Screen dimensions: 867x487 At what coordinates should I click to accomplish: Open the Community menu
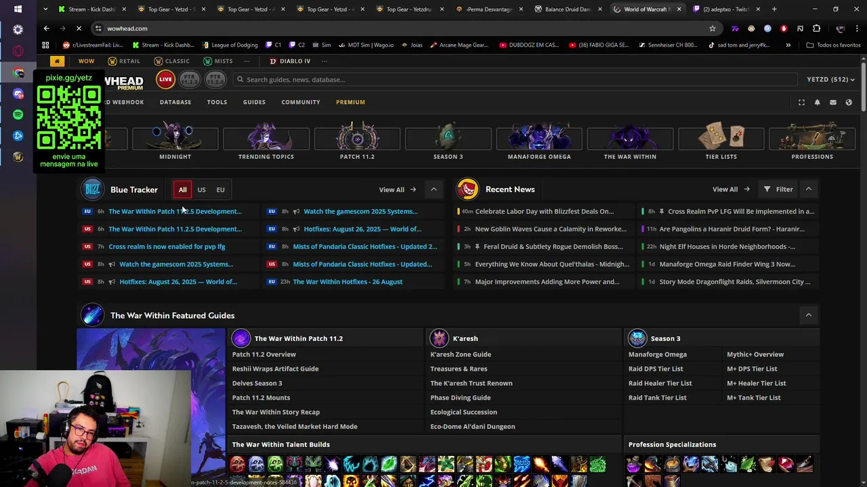pyautogui.click(x=301, y=102)
